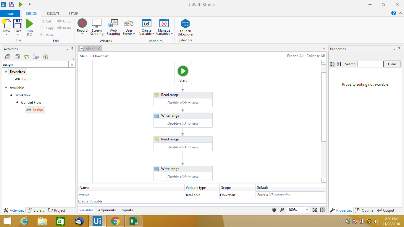Screen dimensions: 404x227
Task: Create a new workflow with the New icon
Action: (x=7, y=24)
